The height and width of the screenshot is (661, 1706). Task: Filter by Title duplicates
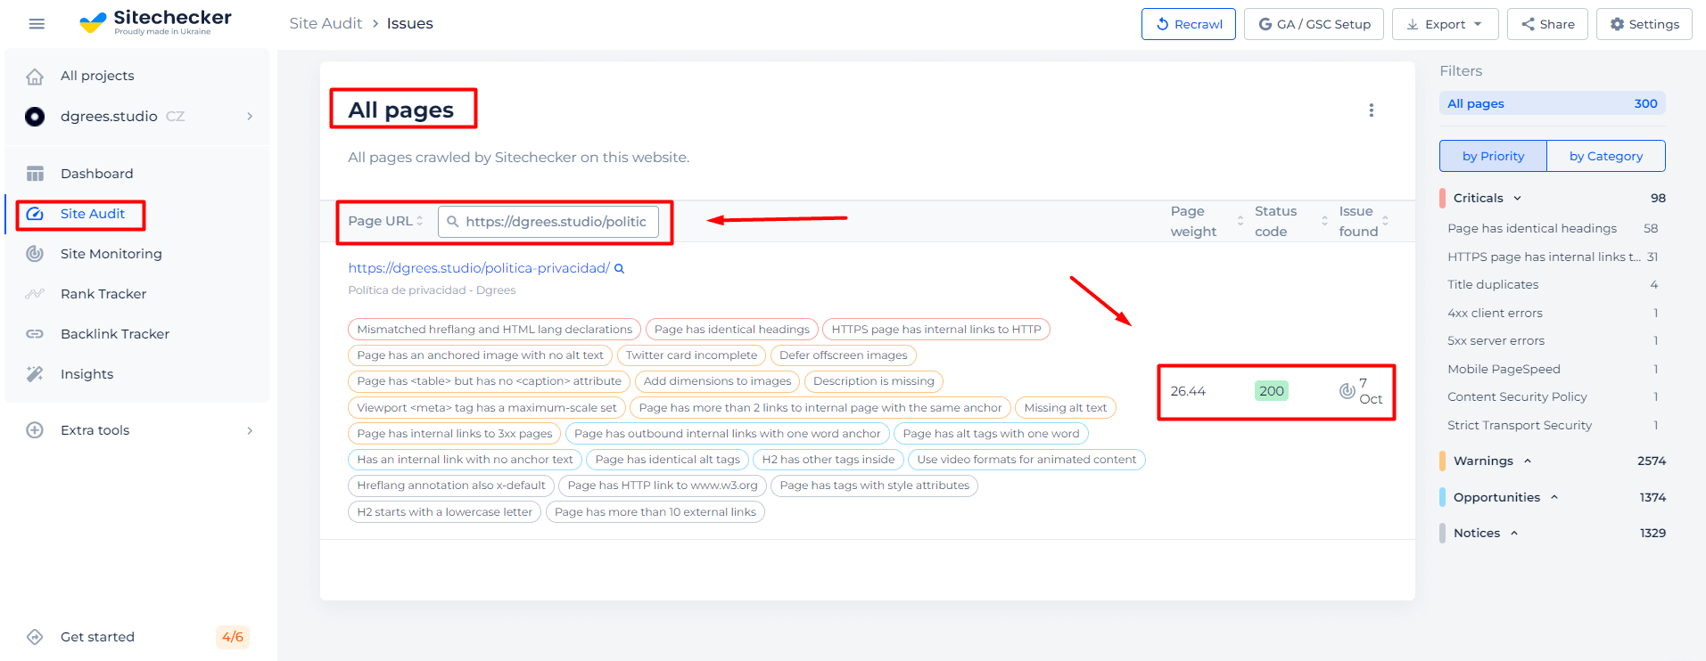1552,285
